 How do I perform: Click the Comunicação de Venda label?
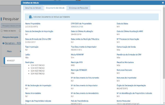[x=126, y=47]
